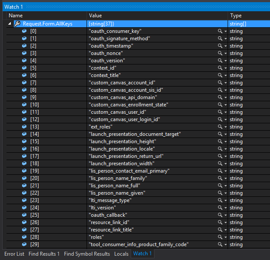
Task: Open visualizer dropdown arrow for launch_presentation_locale
Action: 225,149
